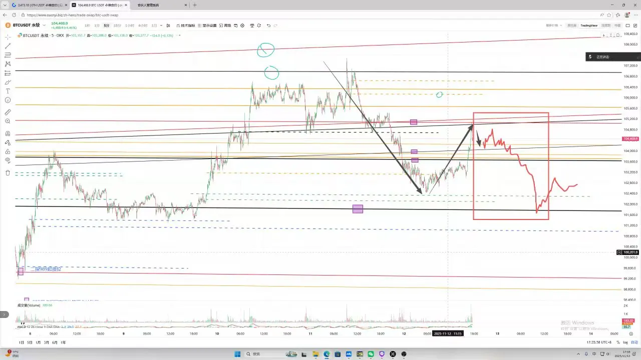Add this page to browser favorites
The height and width of the screenshot is (360, 641).
[x=608, y=15]
